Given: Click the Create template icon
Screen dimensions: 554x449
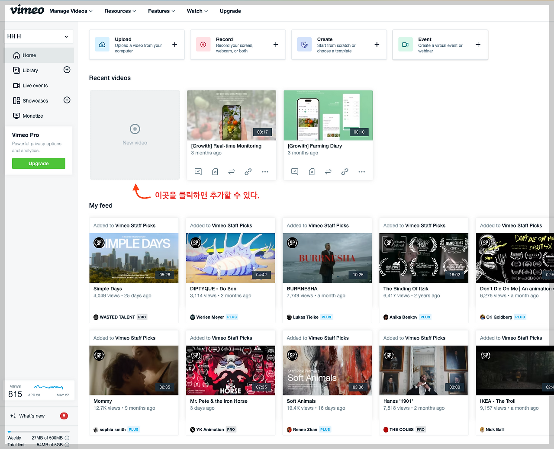Looking at the screenshot, I should 304,45.
